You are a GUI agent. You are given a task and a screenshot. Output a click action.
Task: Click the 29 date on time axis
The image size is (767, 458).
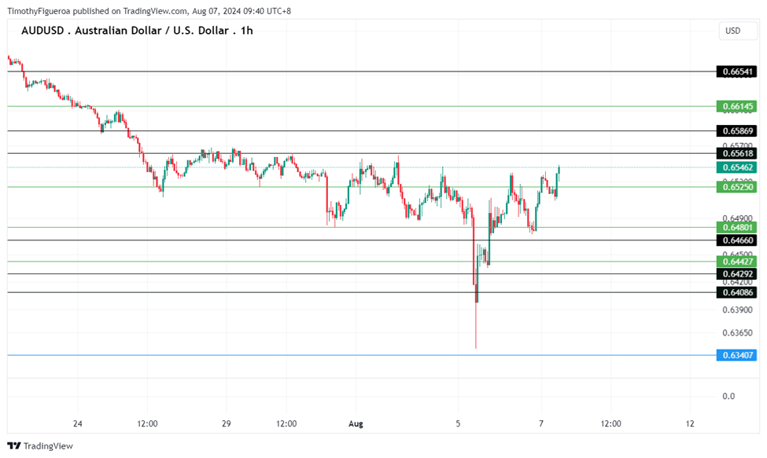pos(226,424)
